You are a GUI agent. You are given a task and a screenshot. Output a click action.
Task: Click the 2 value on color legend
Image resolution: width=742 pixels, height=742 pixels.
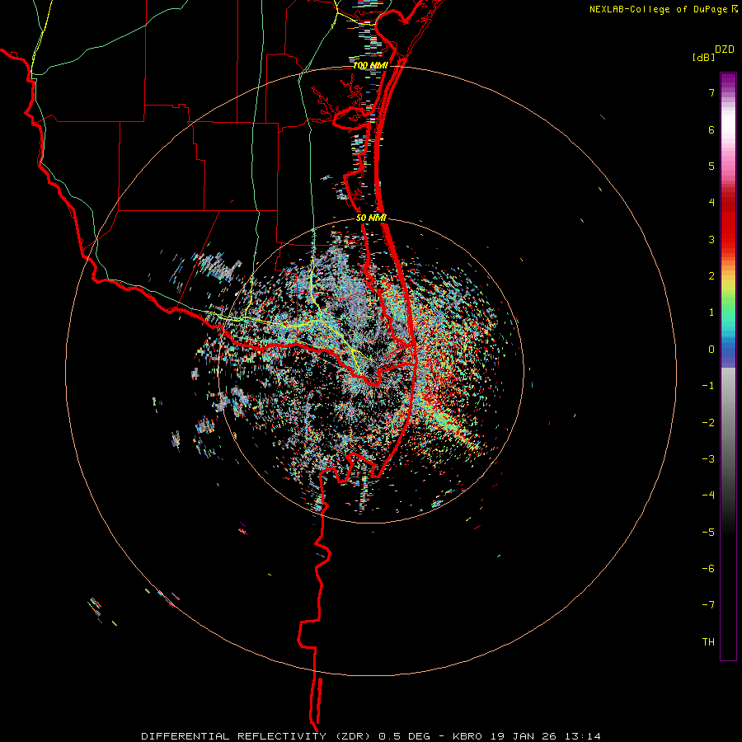pos(711,276)
